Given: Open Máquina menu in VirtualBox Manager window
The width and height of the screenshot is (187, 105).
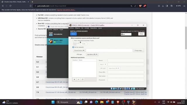Looking at the screenshot, I should tap(56, 29).
